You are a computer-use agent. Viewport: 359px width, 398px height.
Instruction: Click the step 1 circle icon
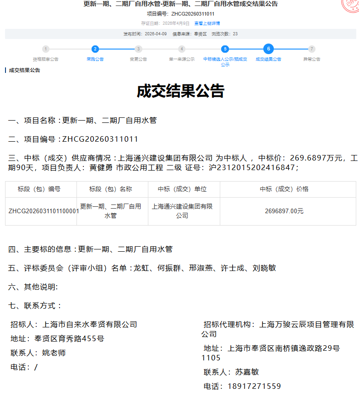(x=46, y=49)
